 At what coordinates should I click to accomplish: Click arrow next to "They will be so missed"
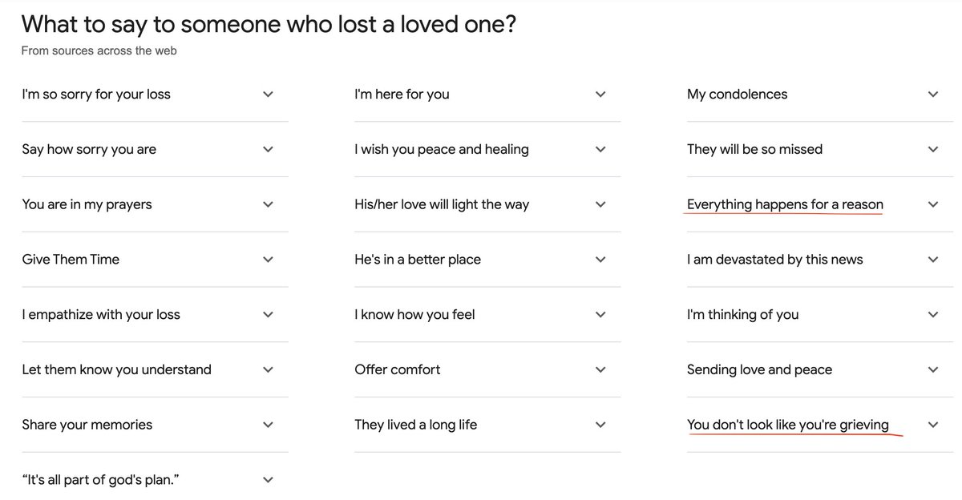click(933, 149)
